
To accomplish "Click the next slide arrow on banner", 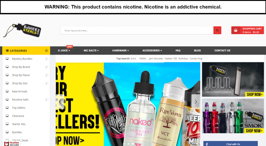I will [x=195, y=102].
